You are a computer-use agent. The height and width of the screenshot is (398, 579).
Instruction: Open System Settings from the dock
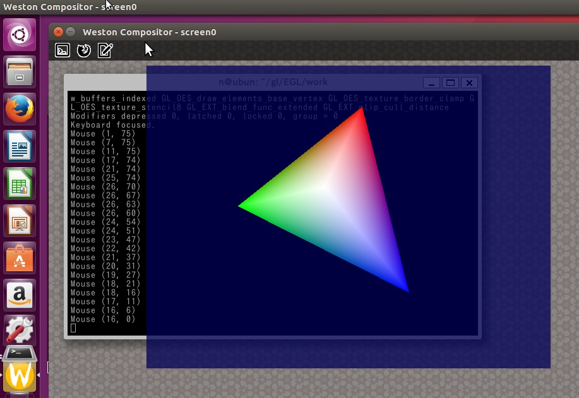click(20, 330)
